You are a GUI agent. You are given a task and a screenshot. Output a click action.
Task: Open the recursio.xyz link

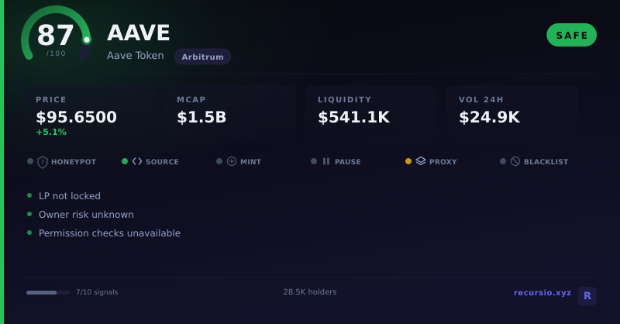[x=542, y=293]
